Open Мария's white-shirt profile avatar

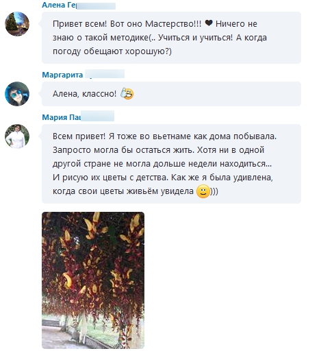click(x=17, y=136)
